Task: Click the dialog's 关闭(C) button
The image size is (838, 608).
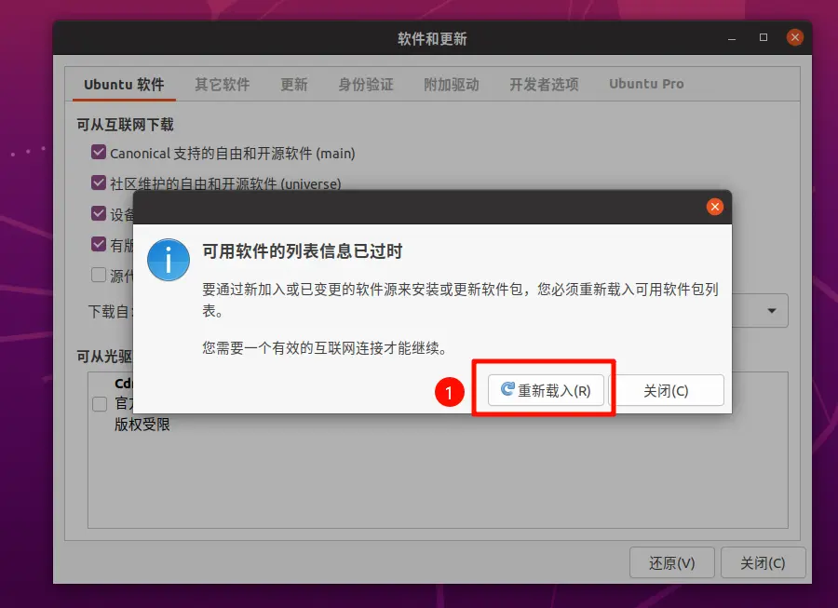Action: 666,390
